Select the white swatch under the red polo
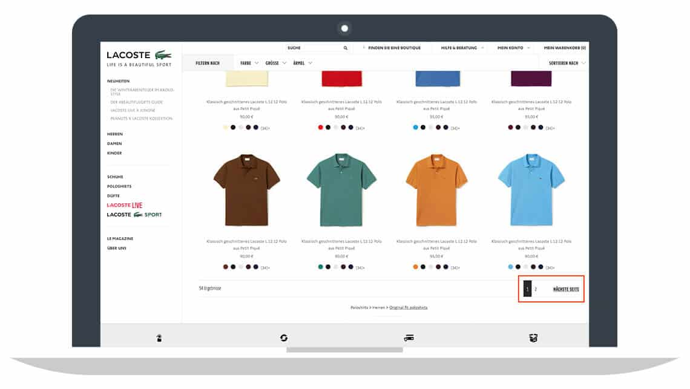690x389 pixels. (x=336, y=128)
